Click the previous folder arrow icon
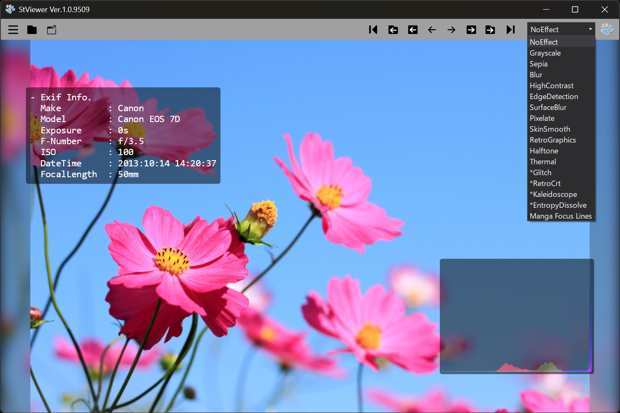The width and height of the screenshot is (620, 413). coord(393,30)
